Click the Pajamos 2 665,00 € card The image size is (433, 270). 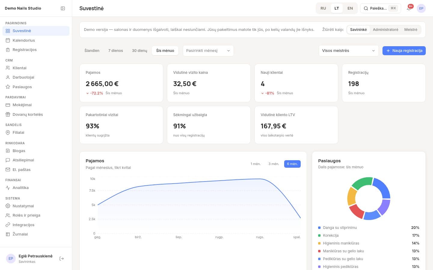click(x=121, y=83)
